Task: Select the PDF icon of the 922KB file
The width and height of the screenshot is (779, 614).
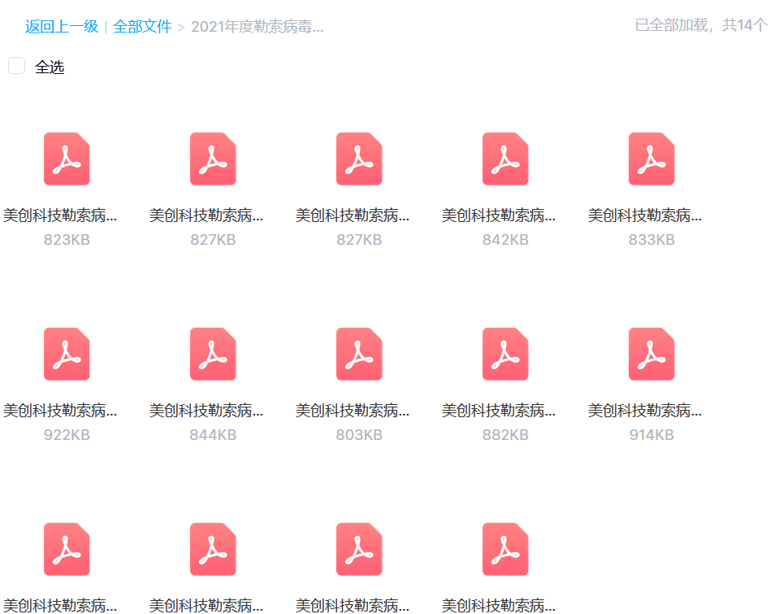Action: [67, 354]
